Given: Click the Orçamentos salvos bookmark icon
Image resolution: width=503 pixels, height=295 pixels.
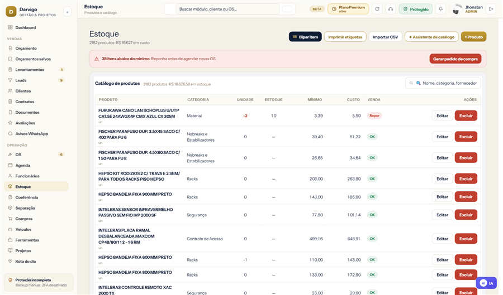Looking at the screenshot, I should pos(10,59).
